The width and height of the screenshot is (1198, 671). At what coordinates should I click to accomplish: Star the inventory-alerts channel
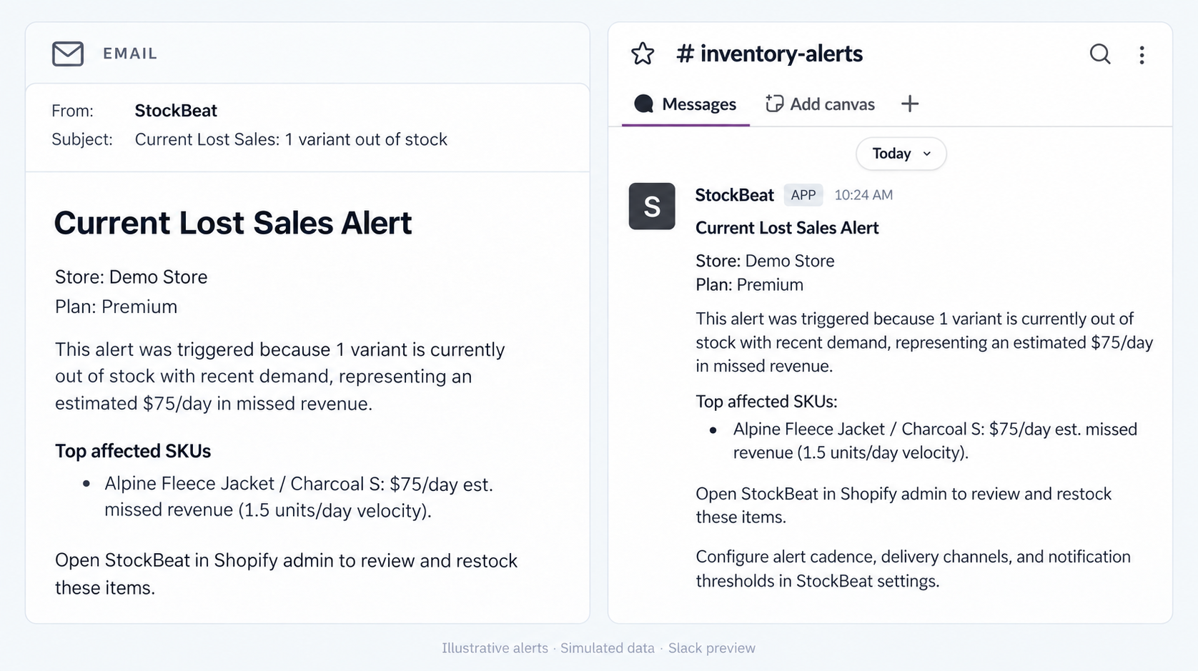(x=643, y=54)
